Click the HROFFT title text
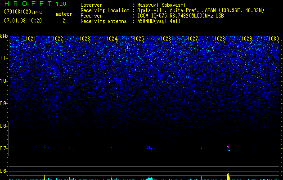283x180 pixels. pos(27,4)
